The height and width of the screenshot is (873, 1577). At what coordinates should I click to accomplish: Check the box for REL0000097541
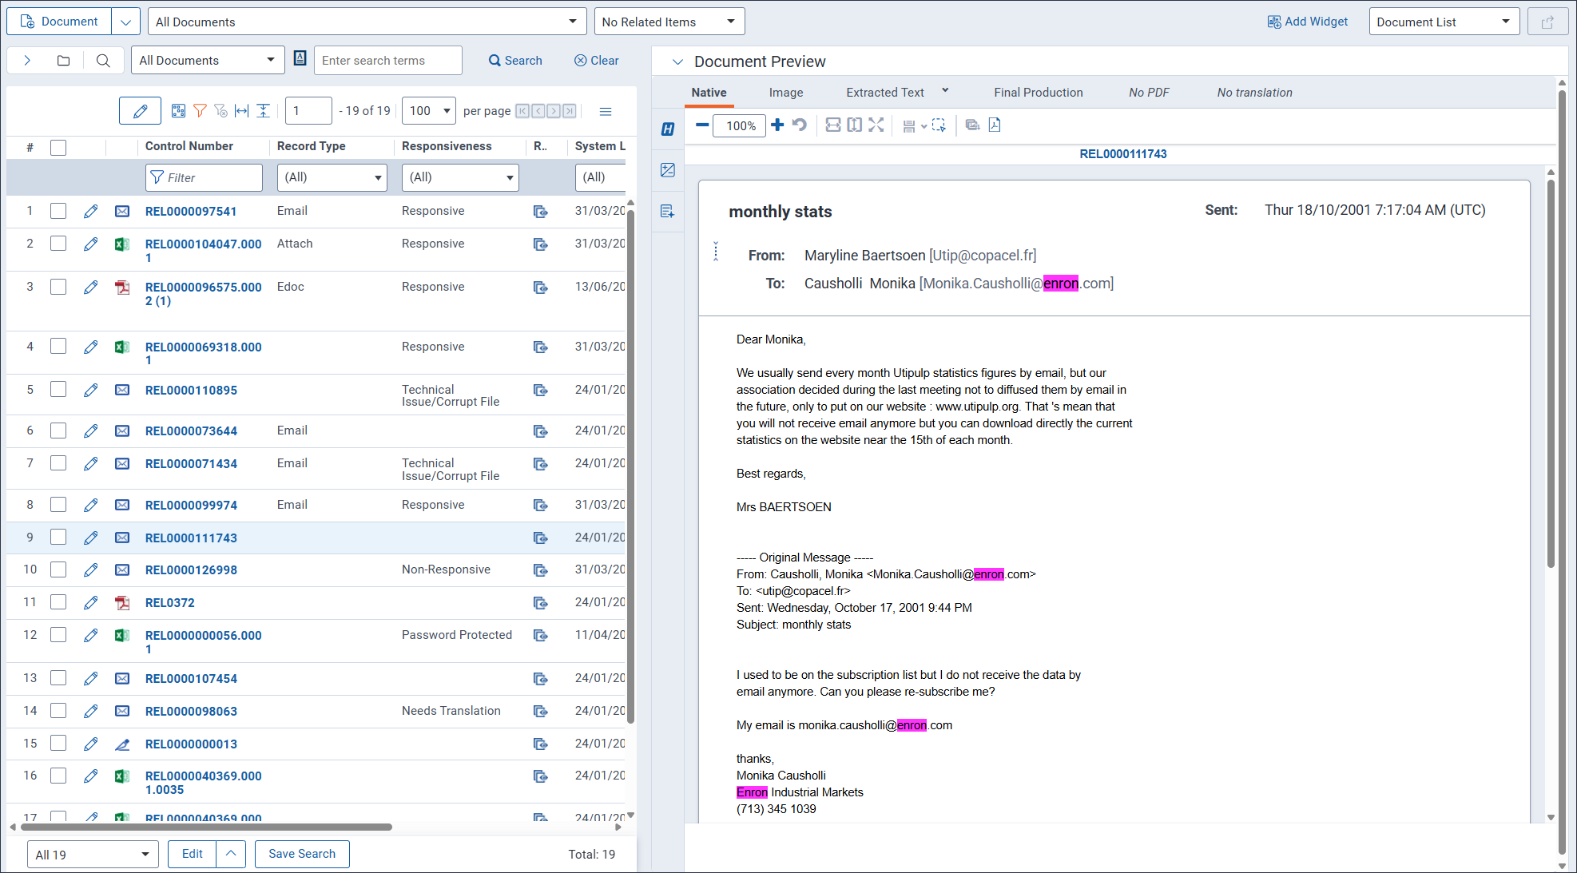58,211
